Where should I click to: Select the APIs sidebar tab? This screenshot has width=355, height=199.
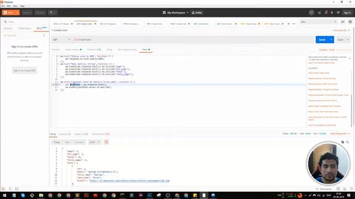click(x=41, y=28)
